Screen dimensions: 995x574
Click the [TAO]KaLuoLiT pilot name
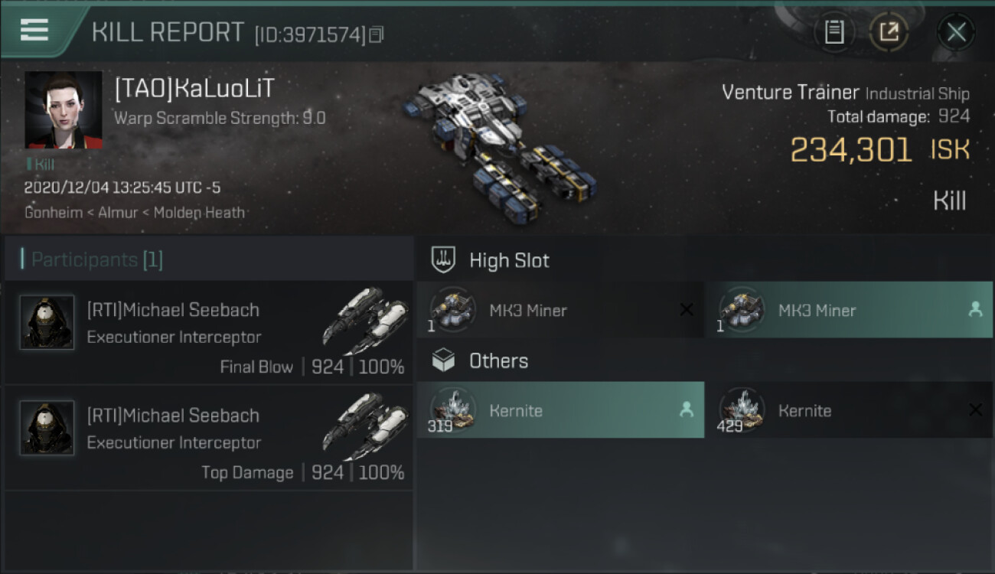coord(194,90)
